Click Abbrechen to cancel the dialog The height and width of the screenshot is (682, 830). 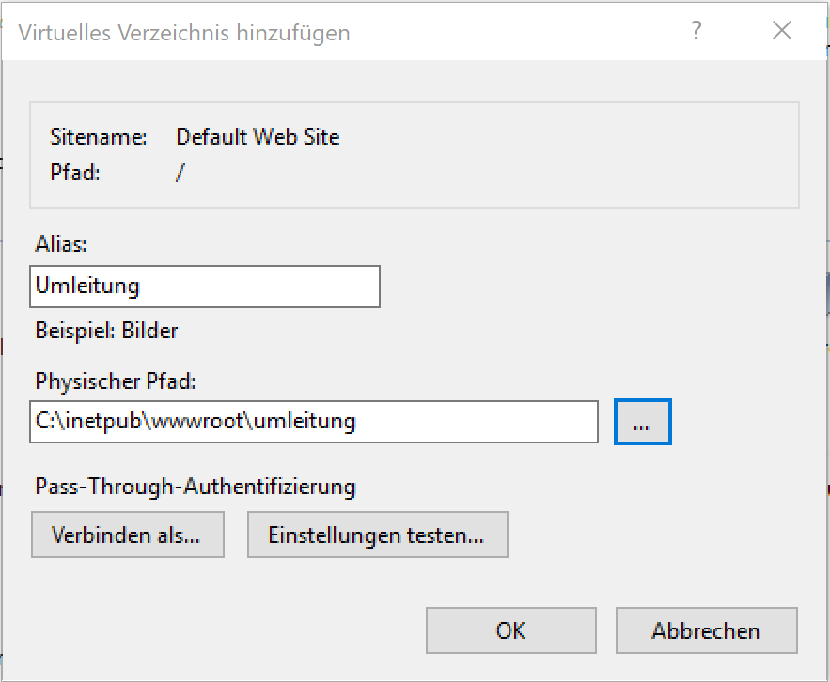pyautogui.click(x=706, y=630)
